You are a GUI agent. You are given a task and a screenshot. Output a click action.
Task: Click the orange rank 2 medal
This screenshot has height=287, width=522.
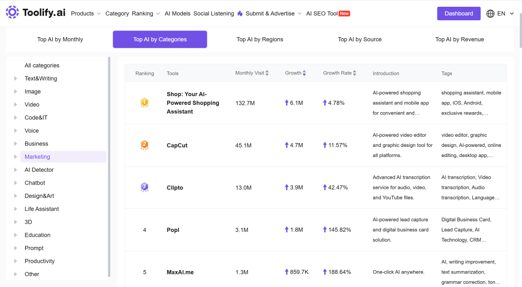pos(145,145)
